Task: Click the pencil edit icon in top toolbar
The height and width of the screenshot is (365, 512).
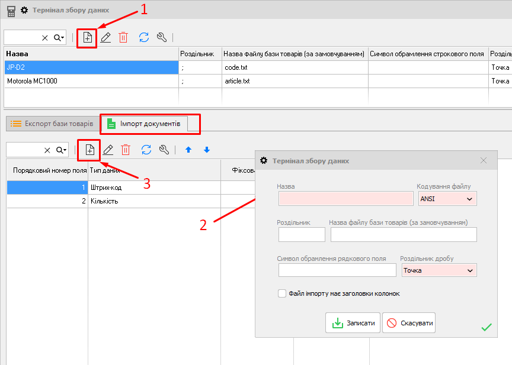Action: click(x=105, y=37)
